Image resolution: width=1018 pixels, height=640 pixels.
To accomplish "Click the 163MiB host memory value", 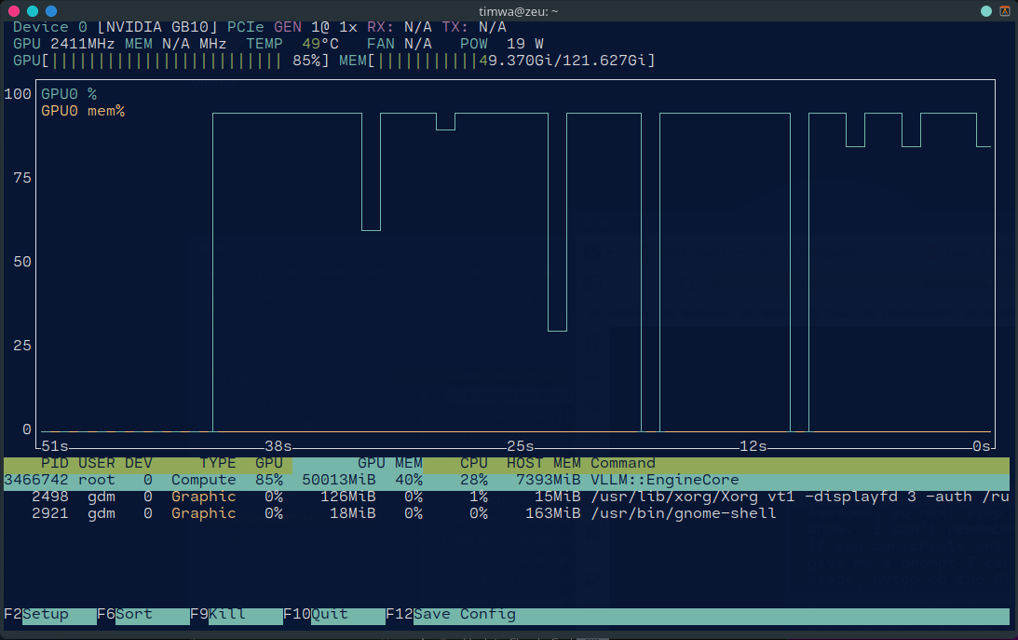I will tap(552, 514).
